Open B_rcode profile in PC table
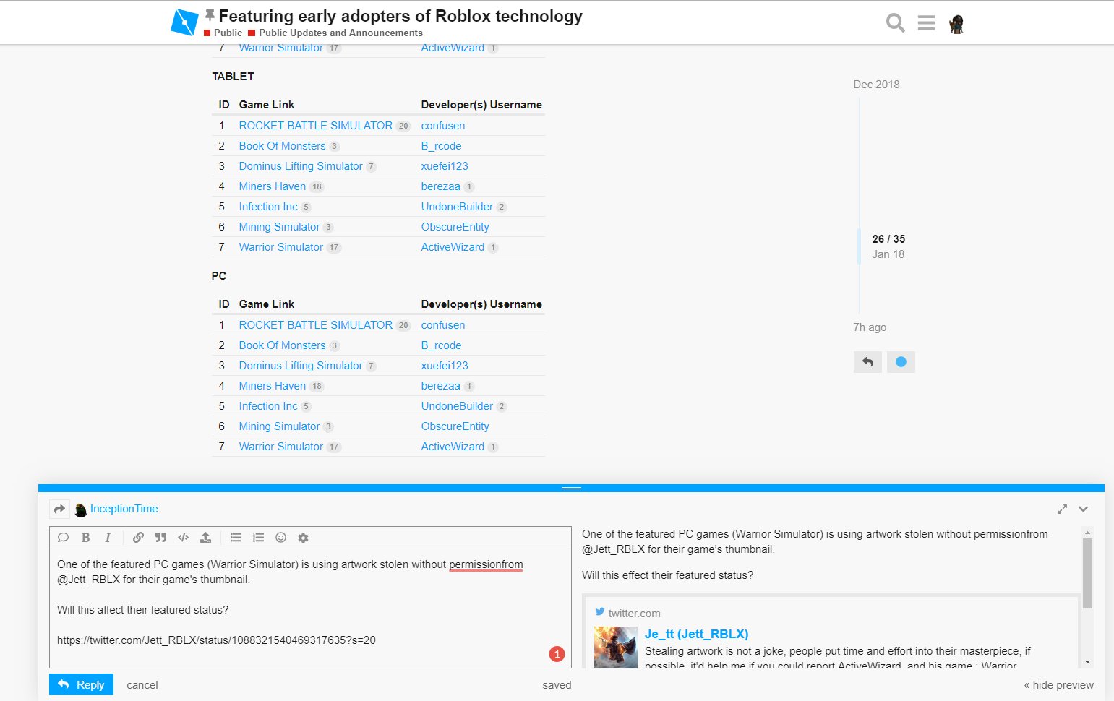This screenshot has width=1114, height=701. [x=441, y=345]
